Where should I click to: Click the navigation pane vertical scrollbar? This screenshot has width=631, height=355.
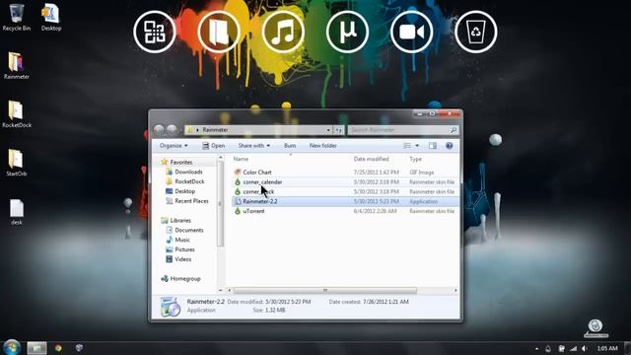coord(220,203)
